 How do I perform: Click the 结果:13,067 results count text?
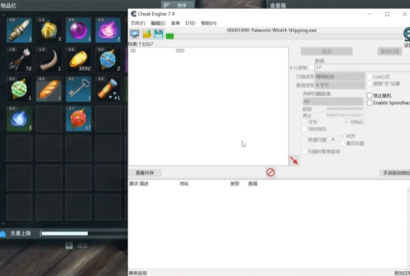(140, 44)
